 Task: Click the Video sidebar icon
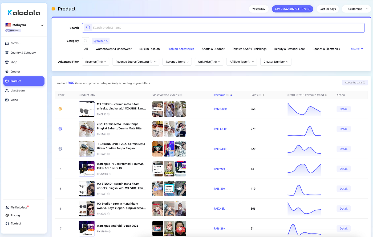click(x=7, y=100)
